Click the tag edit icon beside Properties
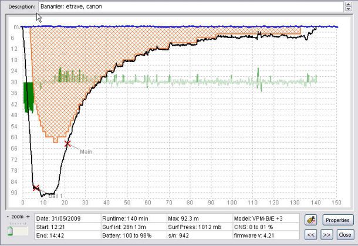 312,220
